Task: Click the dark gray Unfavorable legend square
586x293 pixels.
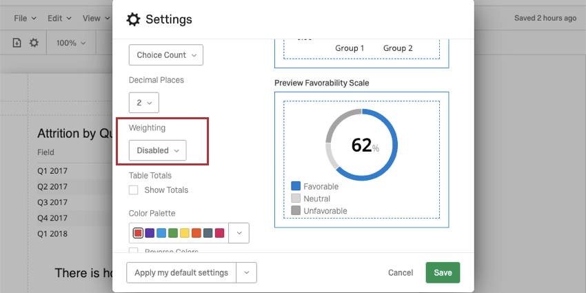Action: pyautogui.click(x=296, y=210)
